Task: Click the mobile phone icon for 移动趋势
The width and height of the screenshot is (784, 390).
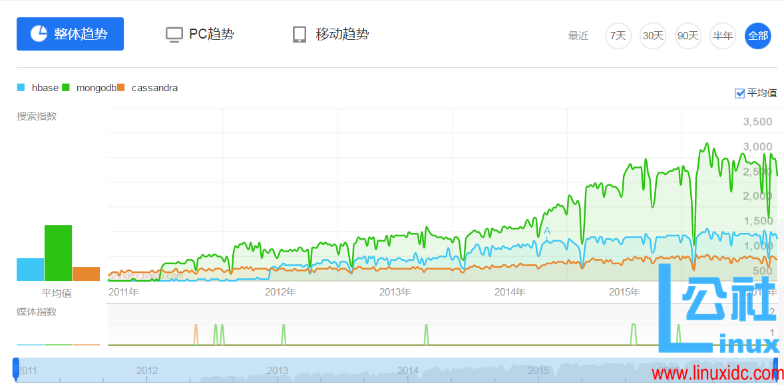Action: [x=300, y=33]
